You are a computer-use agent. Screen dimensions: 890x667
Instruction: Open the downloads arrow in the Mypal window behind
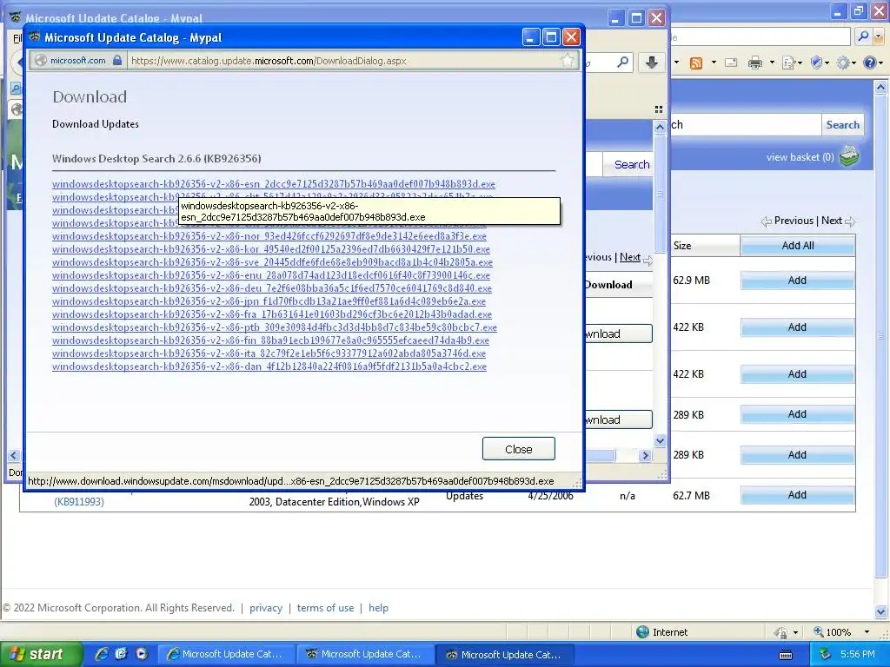coord(652,62)
